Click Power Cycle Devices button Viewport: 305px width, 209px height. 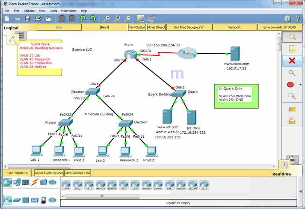(49, 173)
